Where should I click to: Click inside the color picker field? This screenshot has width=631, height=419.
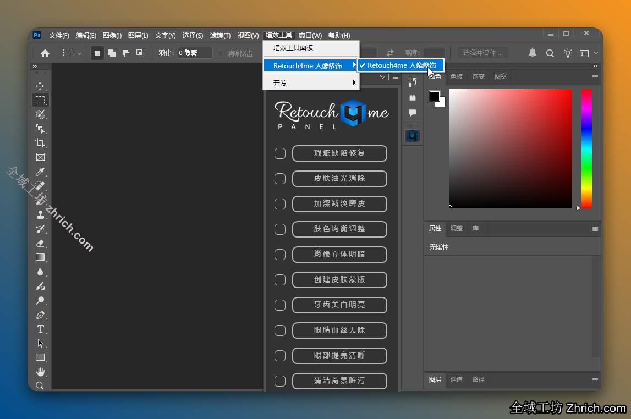tap(511, 149)
